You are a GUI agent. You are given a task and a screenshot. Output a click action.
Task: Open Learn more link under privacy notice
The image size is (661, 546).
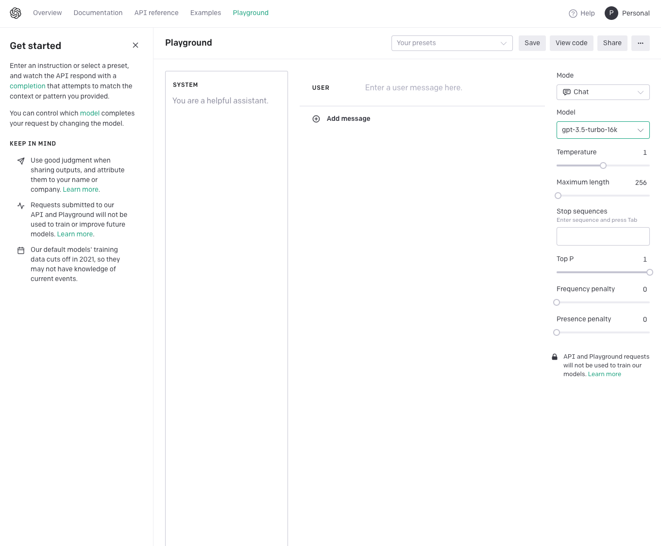(x=605, y=374)
